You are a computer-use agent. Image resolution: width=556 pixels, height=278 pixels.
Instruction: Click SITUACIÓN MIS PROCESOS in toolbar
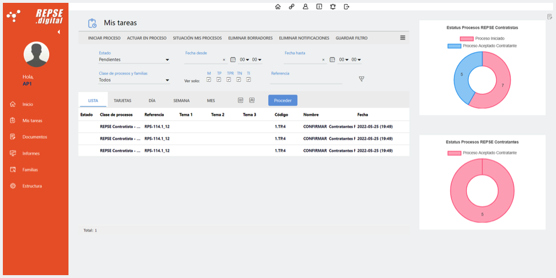click(x=197, y=38)
